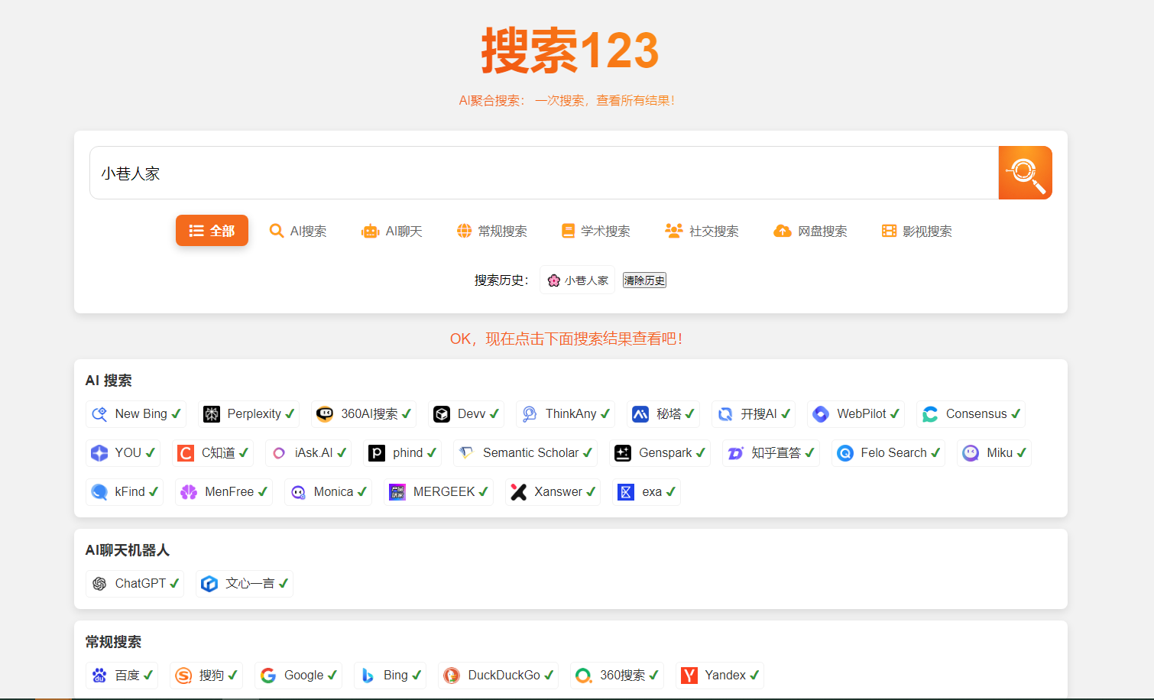The image size is (1154, 700).
Task: Click the Consensus logo icon
Action: click(930, 414)
